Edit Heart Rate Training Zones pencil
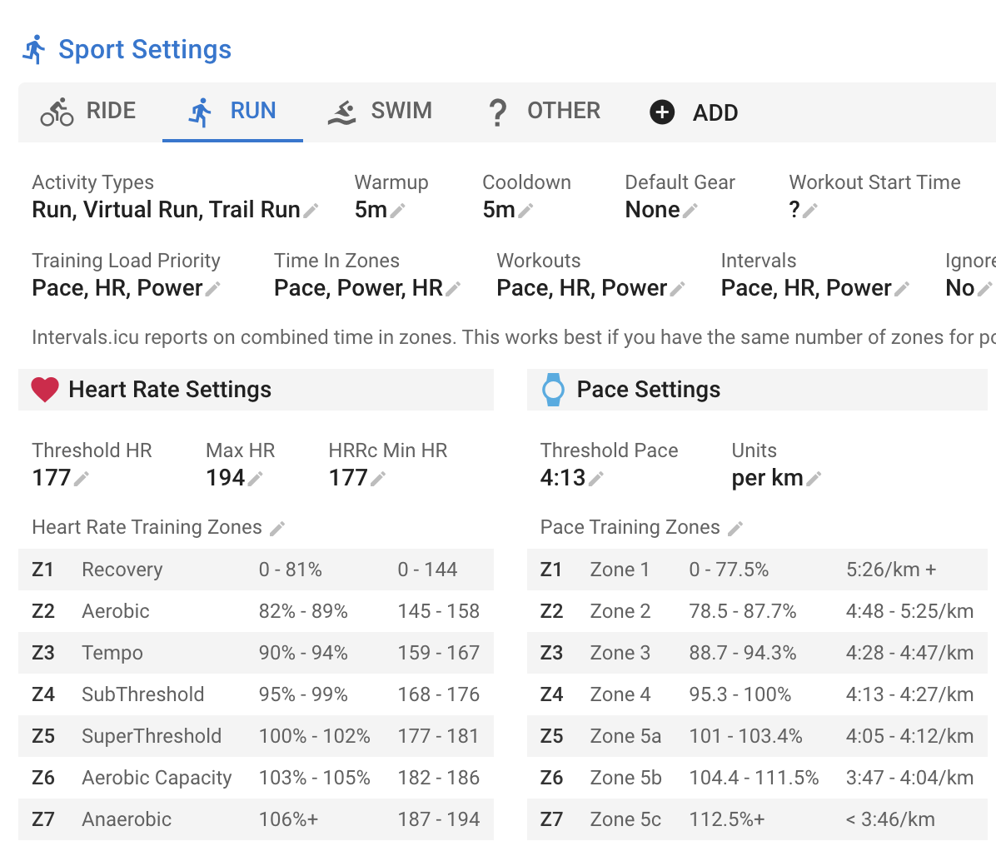Screen dimensions: 996x851 277,529
